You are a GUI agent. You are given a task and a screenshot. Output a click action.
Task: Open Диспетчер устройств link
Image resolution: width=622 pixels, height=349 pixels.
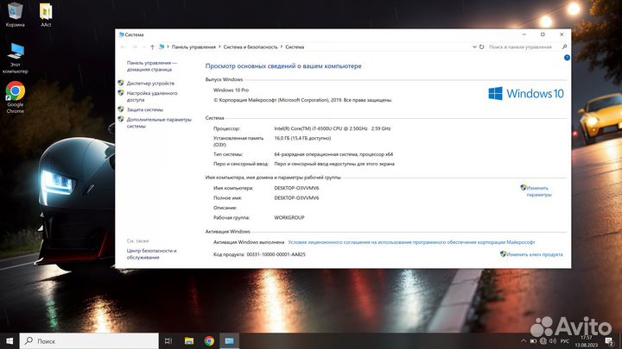coord(150,83)
